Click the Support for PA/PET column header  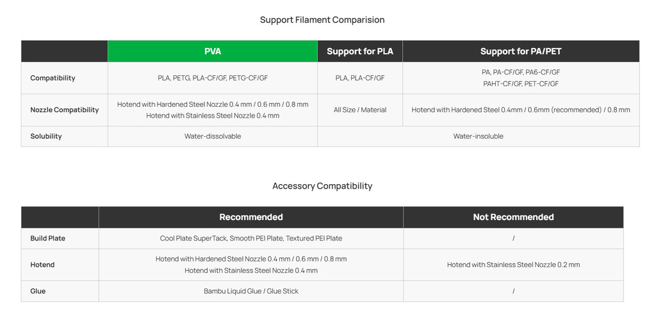[x=520, y=51]
